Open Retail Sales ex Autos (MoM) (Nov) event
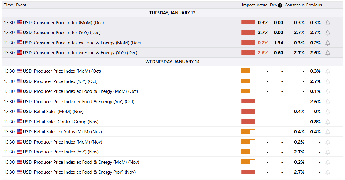 [68, 132]
